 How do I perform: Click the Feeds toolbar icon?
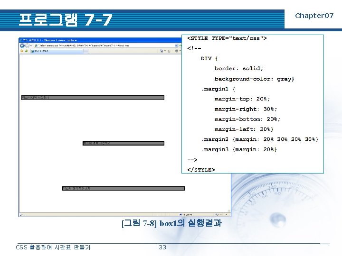(x=169, y=51)
